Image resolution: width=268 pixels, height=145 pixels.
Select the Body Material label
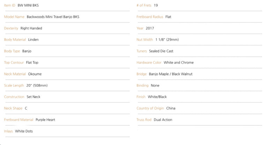click(x=15, y=40)
